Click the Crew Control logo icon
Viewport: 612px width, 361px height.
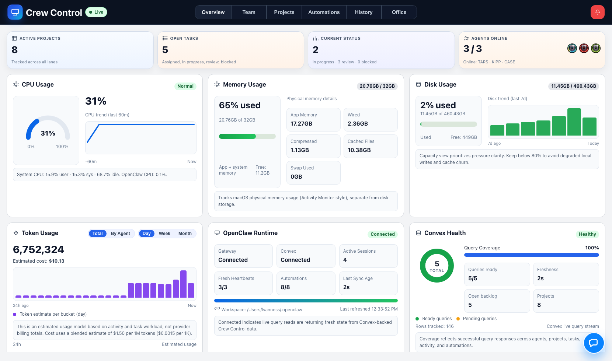15,12
